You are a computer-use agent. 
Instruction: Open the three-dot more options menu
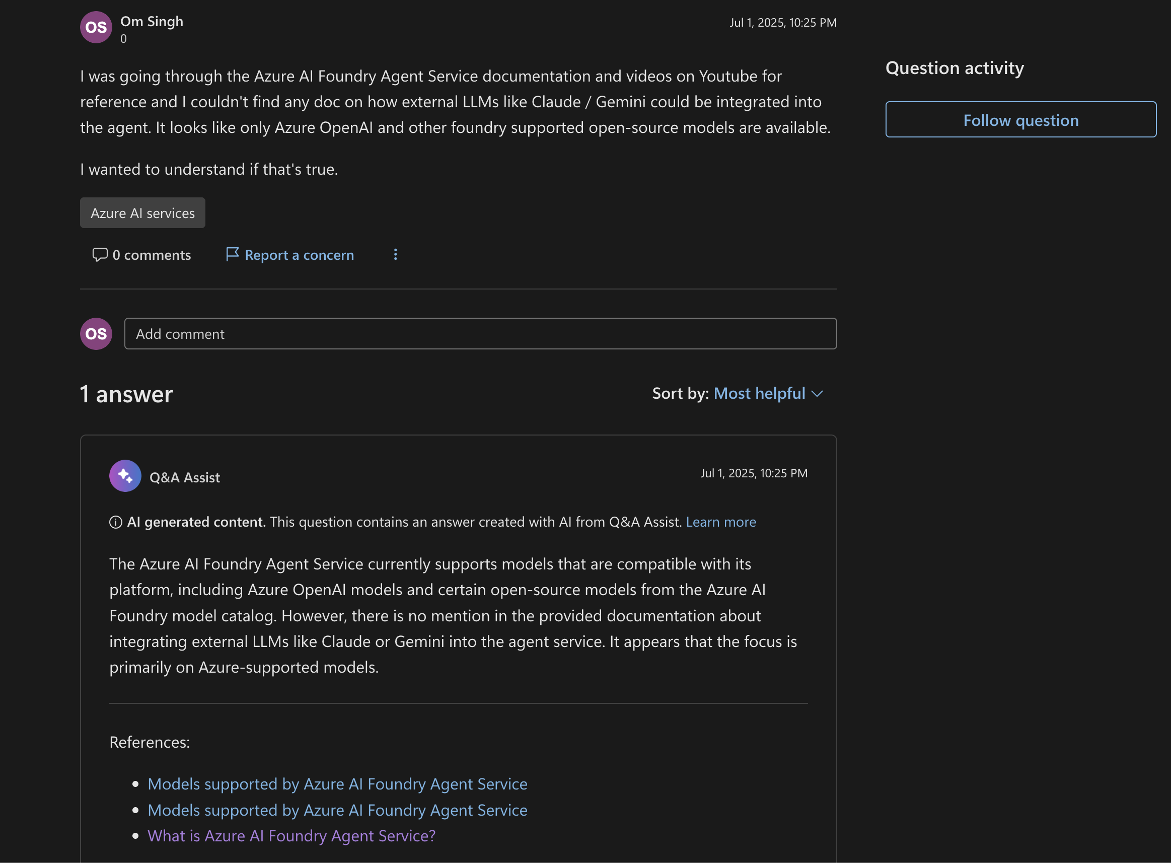[x=395, y=254]
